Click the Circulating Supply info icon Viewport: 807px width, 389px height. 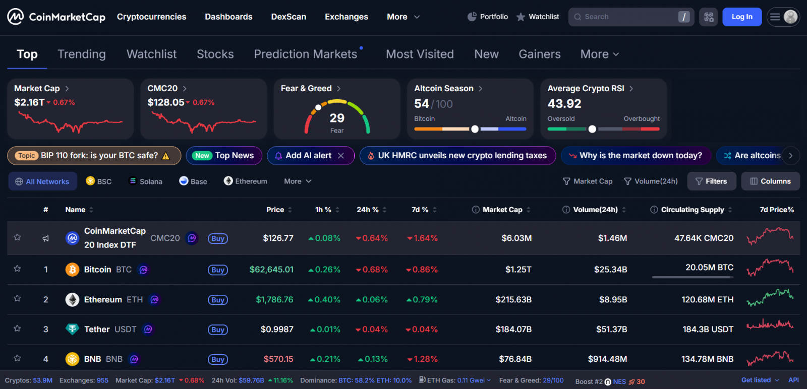click(x=654, y=210)
